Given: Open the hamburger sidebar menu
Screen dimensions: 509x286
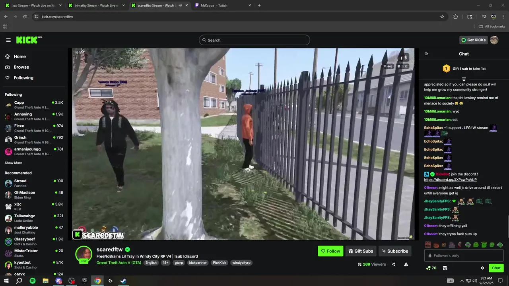Looking at the screenshot, I should pos(8,40).
